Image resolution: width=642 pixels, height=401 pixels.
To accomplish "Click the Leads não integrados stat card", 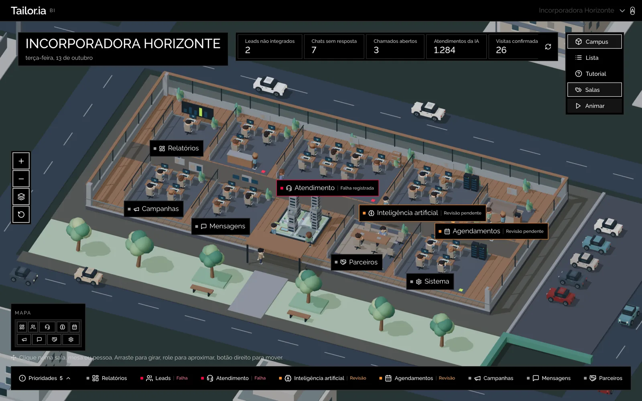I will 270,47.
